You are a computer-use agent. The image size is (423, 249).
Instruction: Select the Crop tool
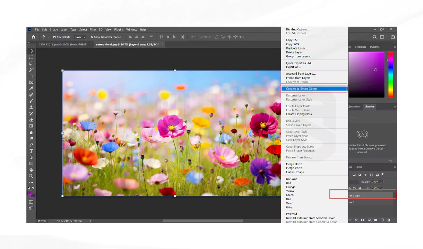point(31,76)
